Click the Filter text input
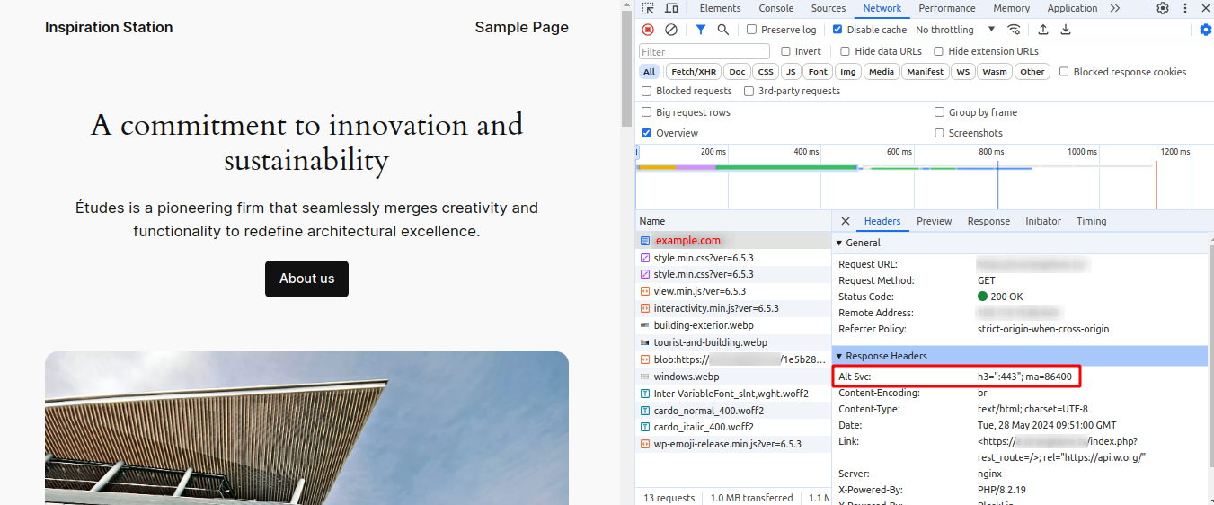 [x=704, y=51]
